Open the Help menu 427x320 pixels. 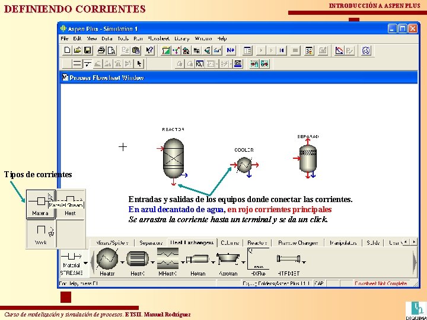(x=222, y=39)
